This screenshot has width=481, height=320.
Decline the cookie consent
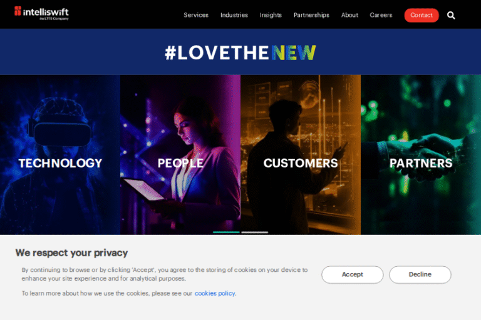[x=420, y=274]
